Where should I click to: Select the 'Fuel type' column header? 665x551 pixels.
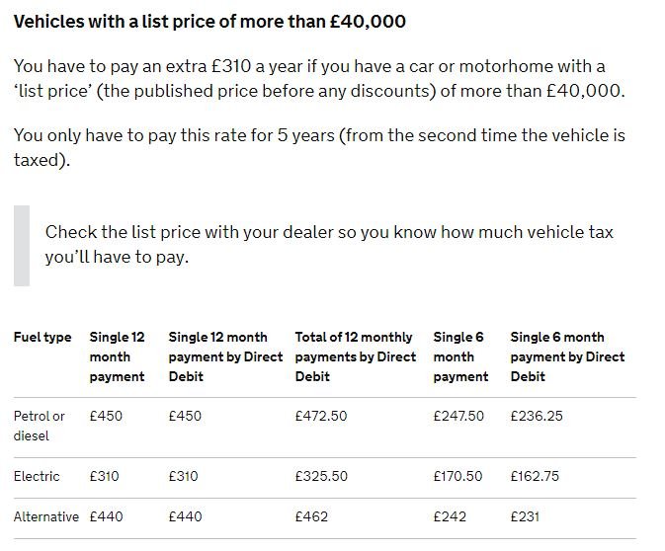point(42,338)
